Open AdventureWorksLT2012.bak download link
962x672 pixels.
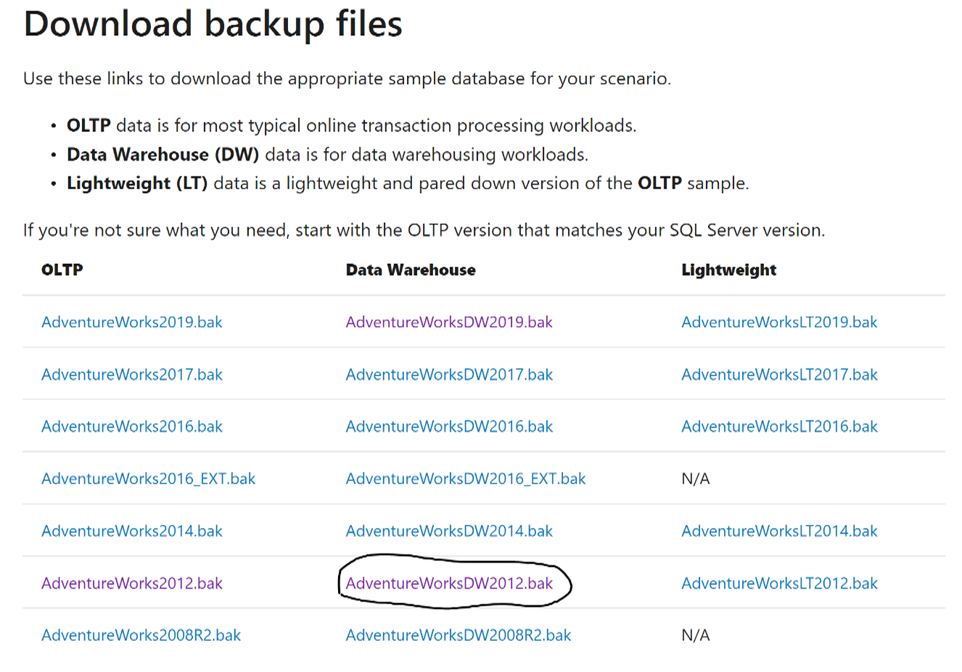coord(778,583)
